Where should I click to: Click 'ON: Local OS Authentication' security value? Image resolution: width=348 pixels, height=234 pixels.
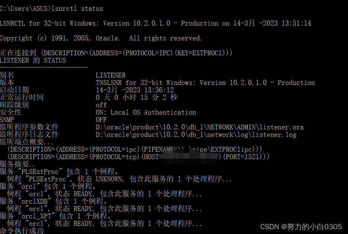coord(146,112)
